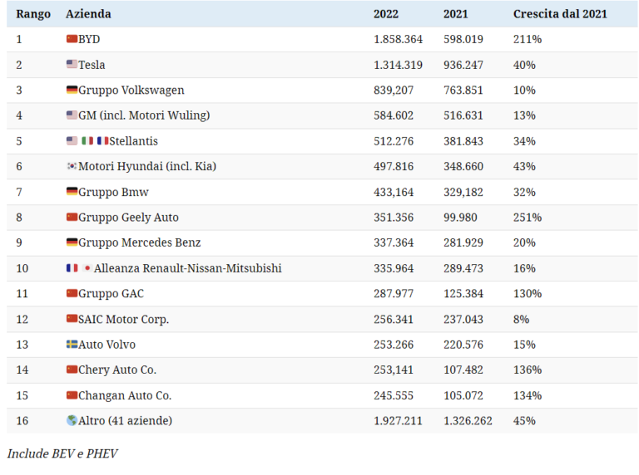Click Chery Auto Co. name
Screen dimensions: 639x475
pyautogui.click(x=117, y=370)
